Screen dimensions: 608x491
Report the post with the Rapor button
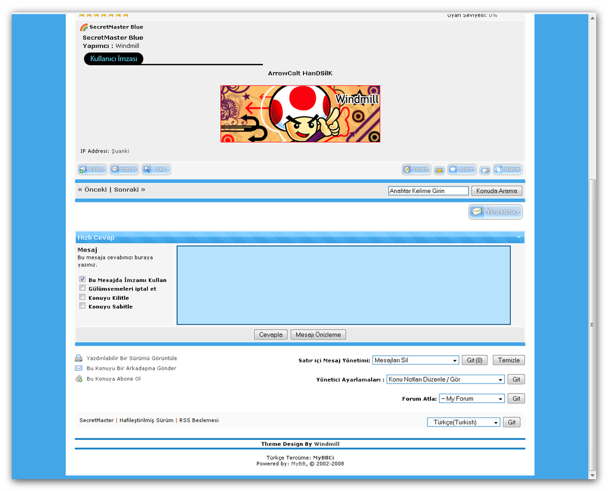click(508, 169)
